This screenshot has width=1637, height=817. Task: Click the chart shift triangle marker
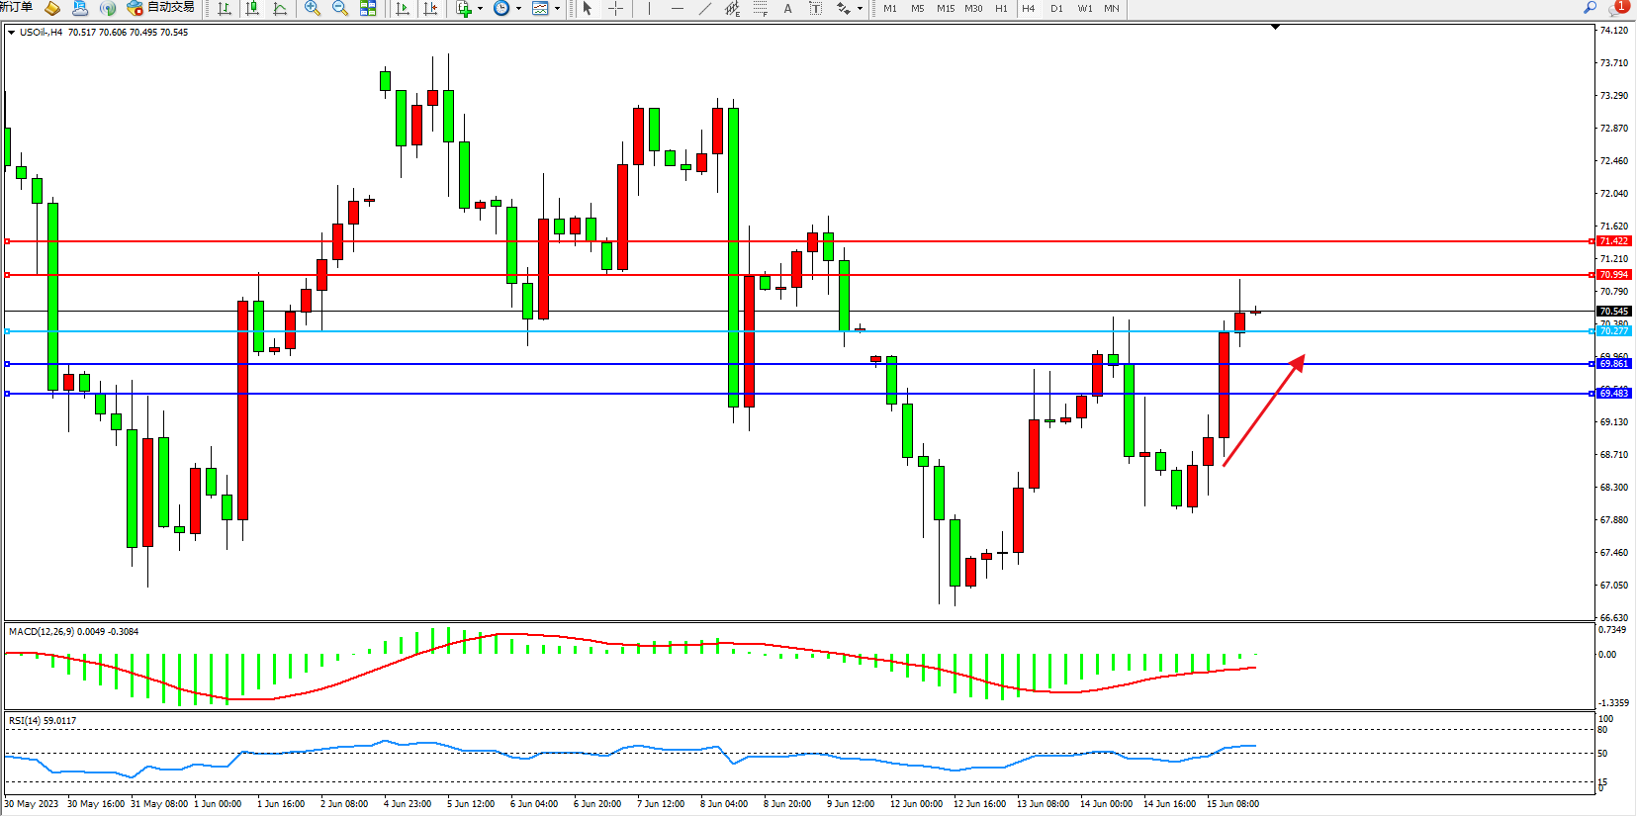1275,27
